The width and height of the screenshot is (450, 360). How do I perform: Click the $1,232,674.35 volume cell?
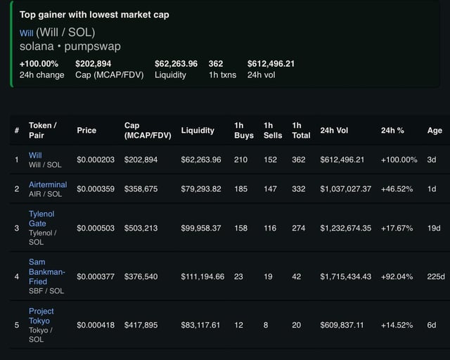click(345, 228)
